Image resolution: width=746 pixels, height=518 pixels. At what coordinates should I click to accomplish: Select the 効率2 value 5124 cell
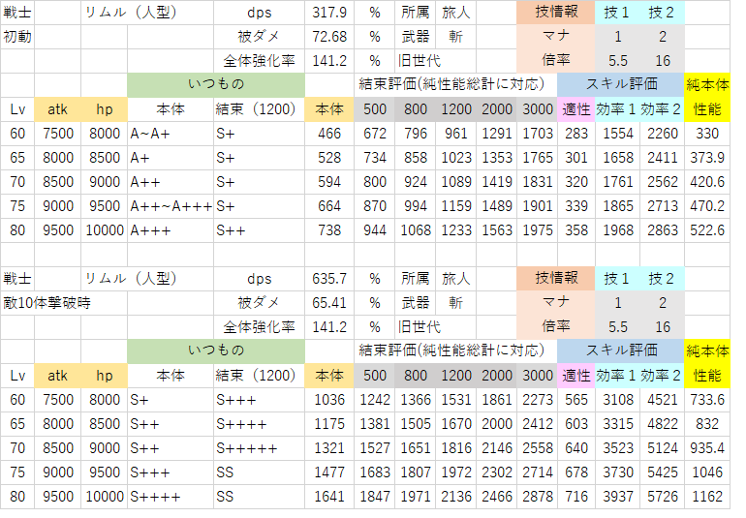coord(663,448)
